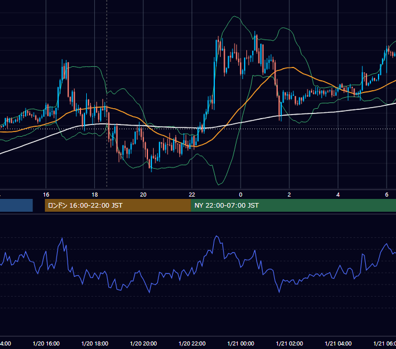Click the 1/20 16:00 label on oscillator axis

tap(46, 343)
